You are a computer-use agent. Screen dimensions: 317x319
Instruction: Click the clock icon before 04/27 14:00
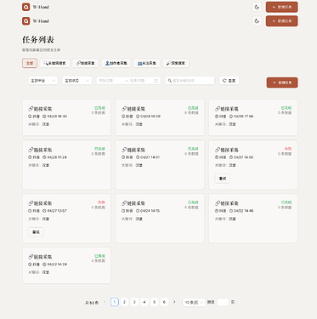231,157
